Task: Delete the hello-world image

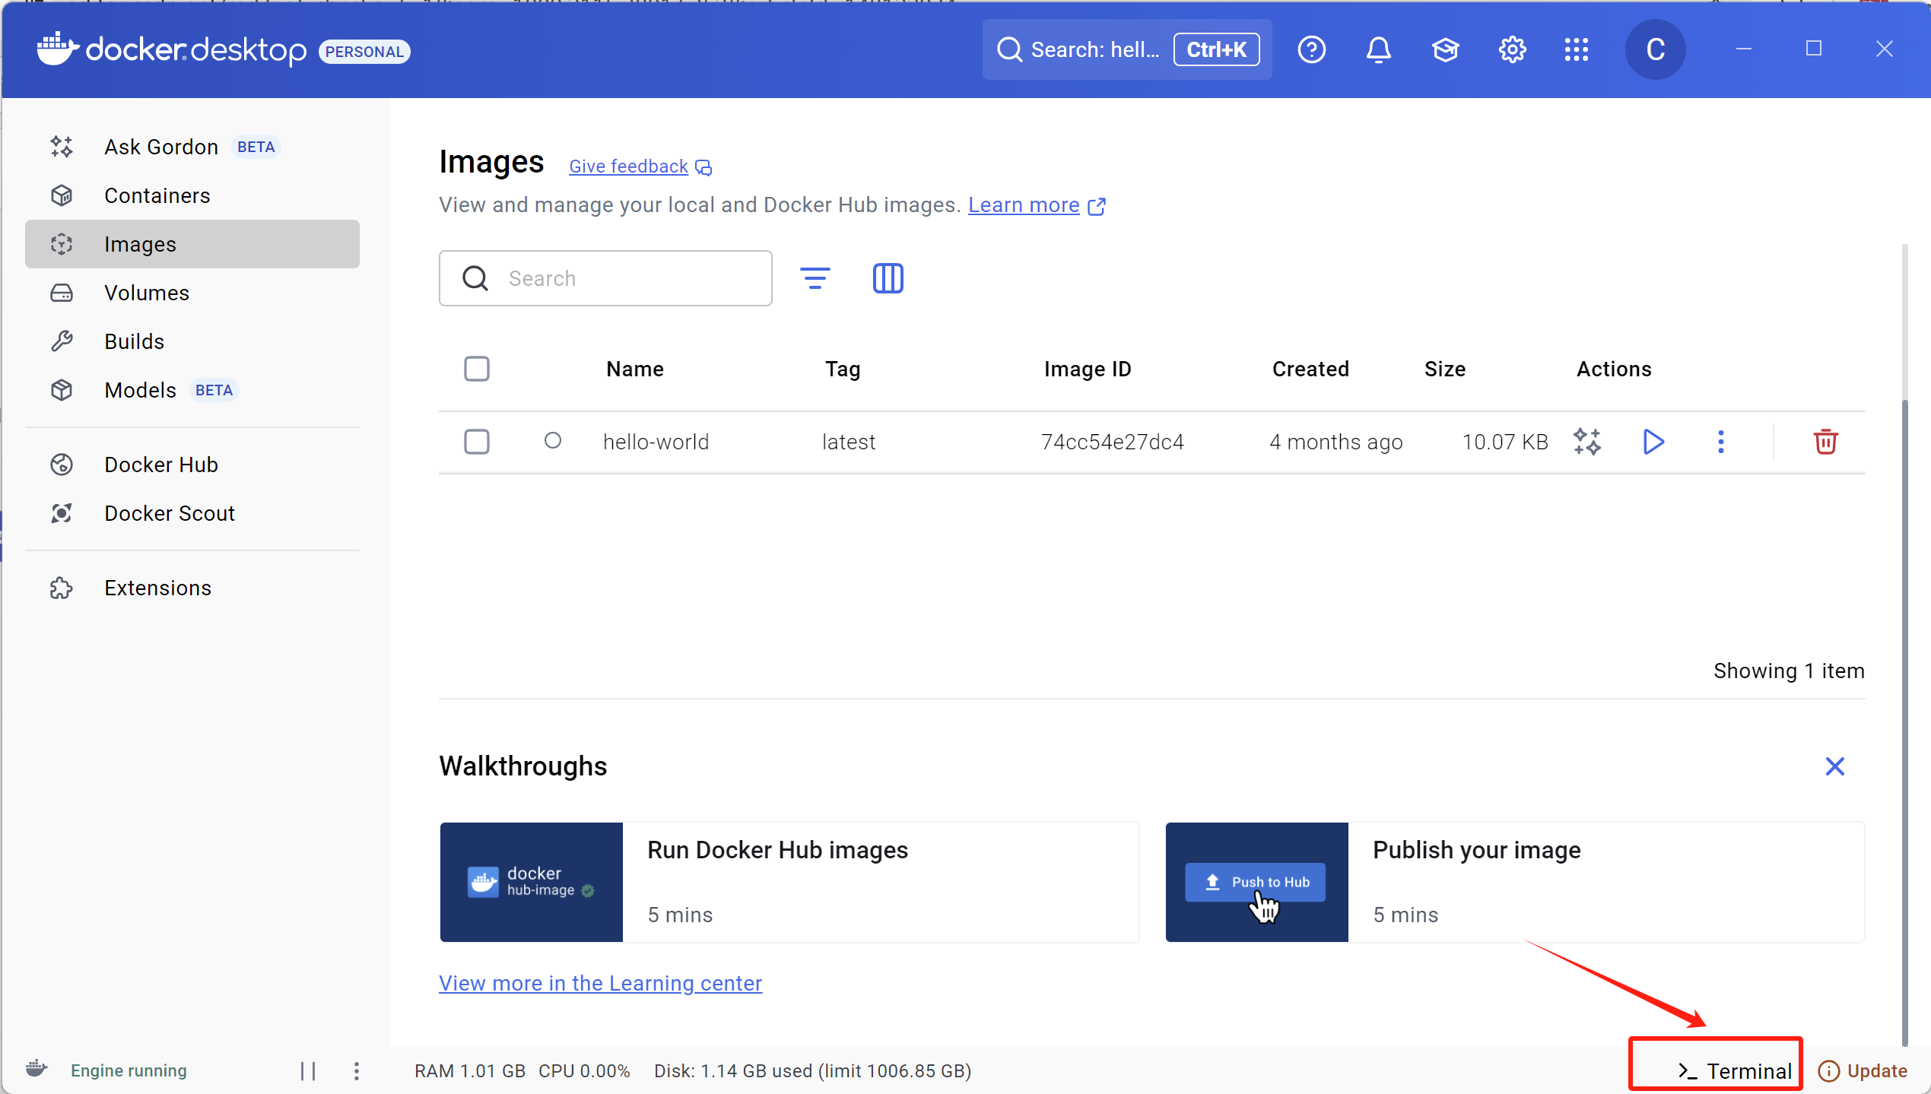Action: (x=1825, y=442)
